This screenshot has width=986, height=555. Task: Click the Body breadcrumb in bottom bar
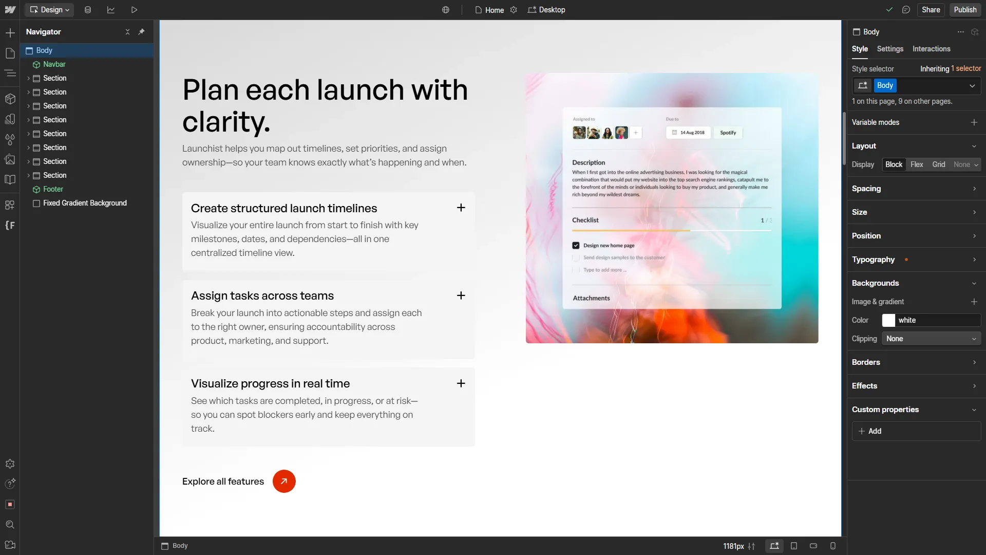175,546
